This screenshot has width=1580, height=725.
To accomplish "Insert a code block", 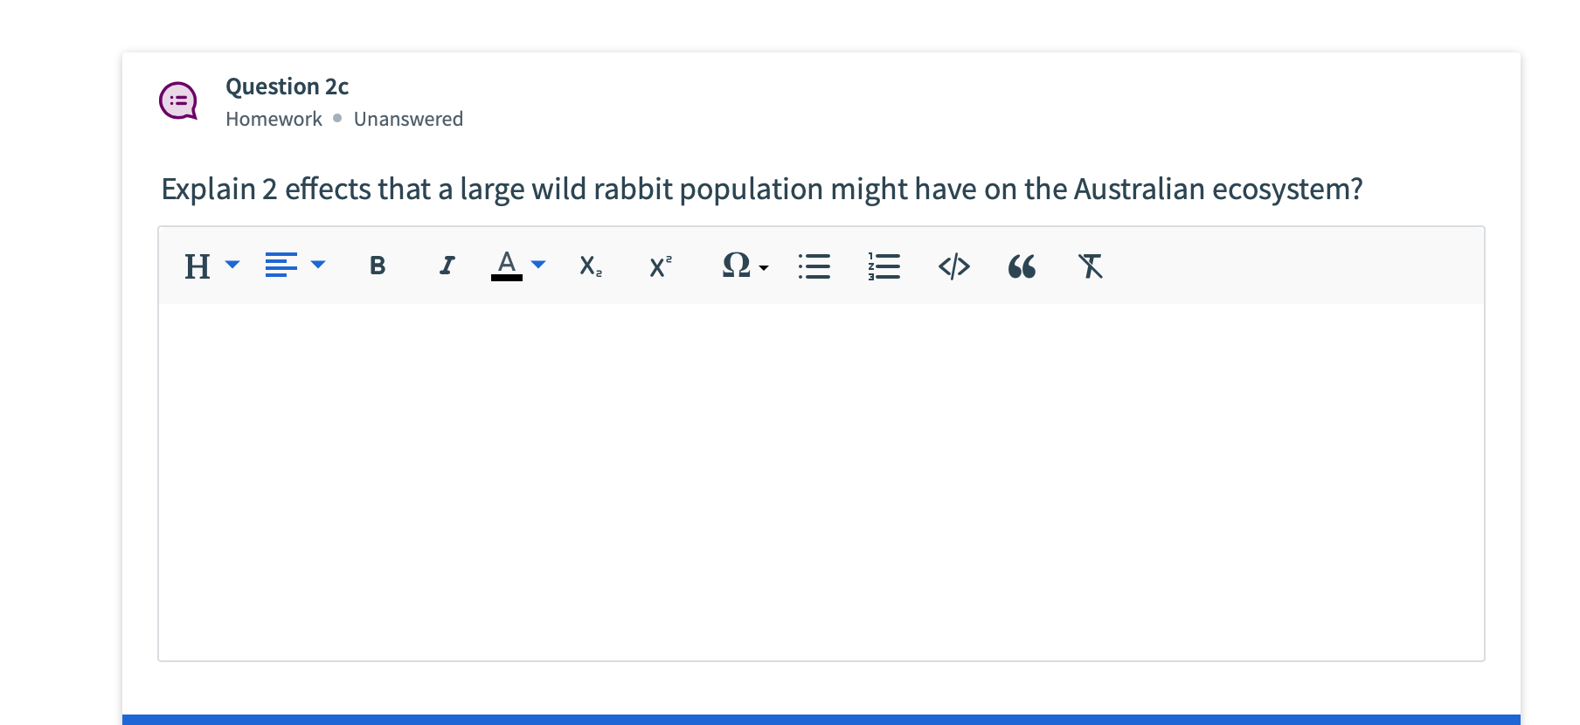I will point(953,266).
